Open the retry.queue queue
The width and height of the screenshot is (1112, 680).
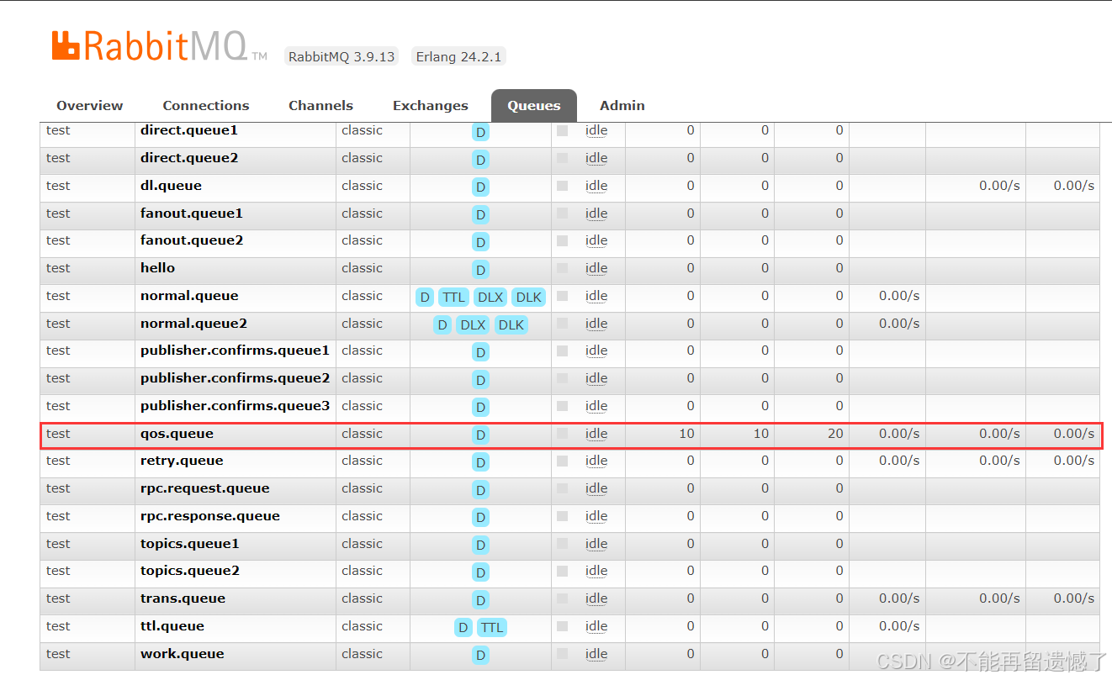tap(182, 461)
